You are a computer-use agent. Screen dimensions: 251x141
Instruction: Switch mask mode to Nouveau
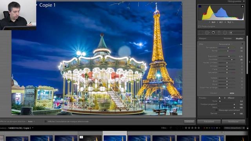(x=227, y=38)
